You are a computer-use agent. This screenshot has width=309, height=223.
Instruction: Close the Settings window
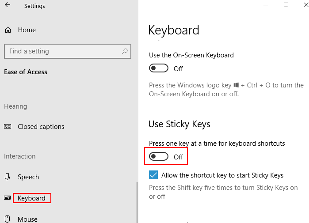tap(305, 5)
